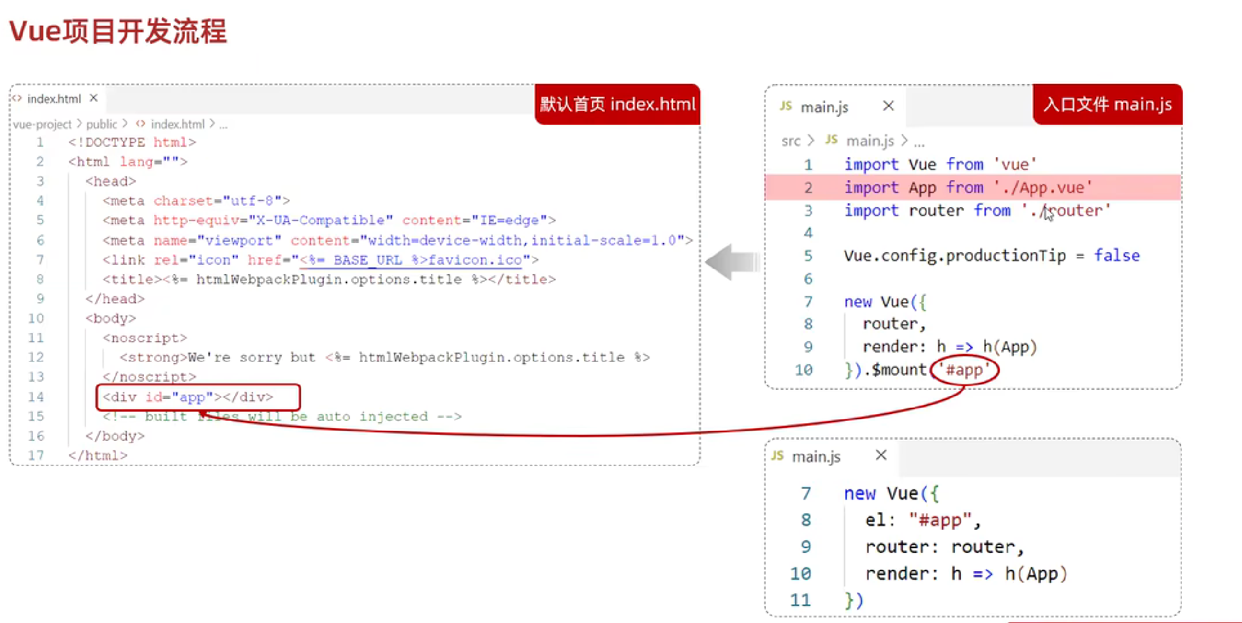Screen dimensions: 1242x623
Task: Click line number 11 in lower main.js
Action: (800, 600)
